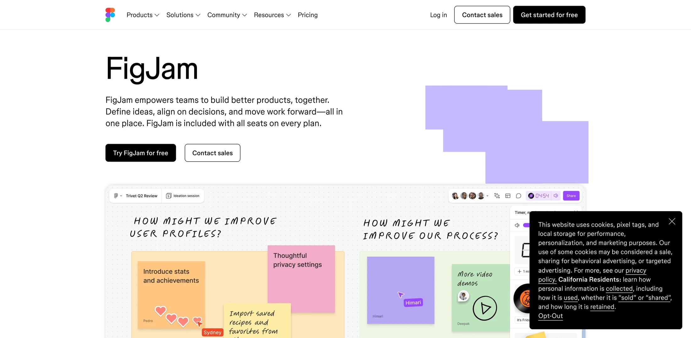Click the Ideation session page icon
691x338 pixels.
coord(169,196)
